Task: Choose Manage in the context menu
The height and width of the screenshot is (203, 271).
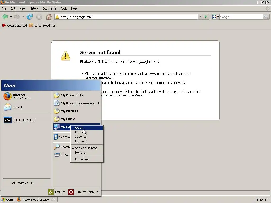Action: [x=87, y=141]
